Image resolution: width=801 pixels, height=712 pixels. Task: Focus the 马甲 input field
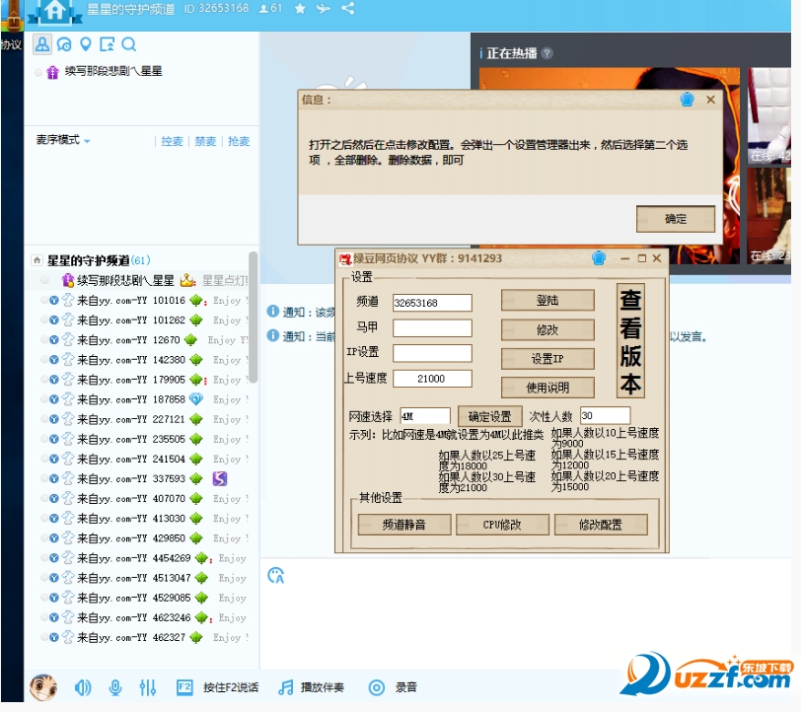(x=432, y=328)
